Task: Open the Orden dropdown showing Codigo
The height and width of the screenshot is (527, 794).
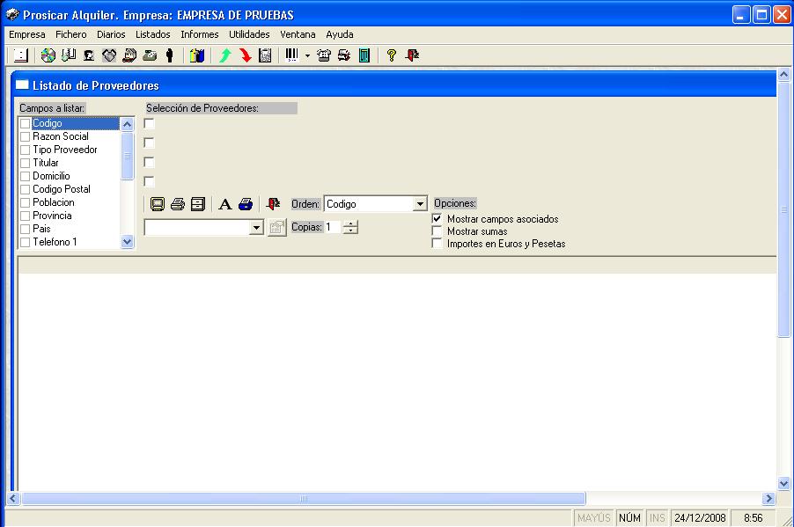Action: (420, 204)
